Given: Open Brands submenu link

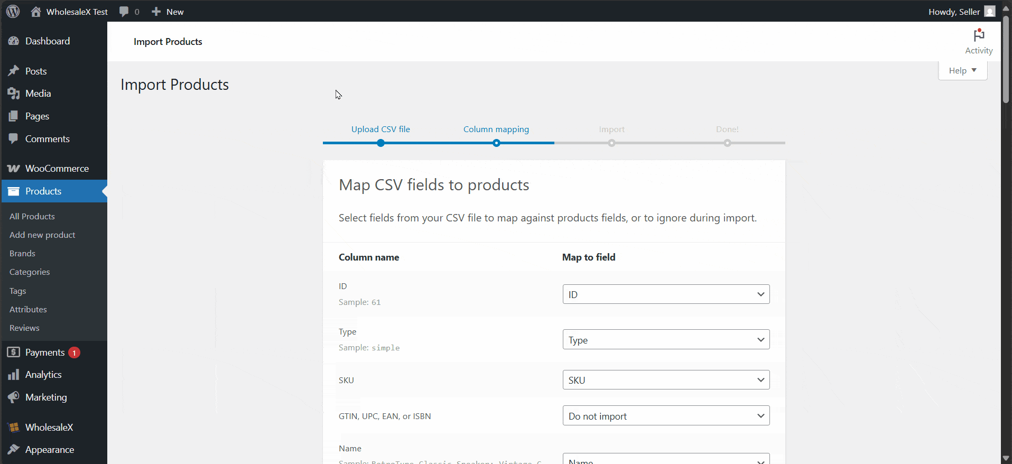Looking at the screenshot, I should (22, 253).
